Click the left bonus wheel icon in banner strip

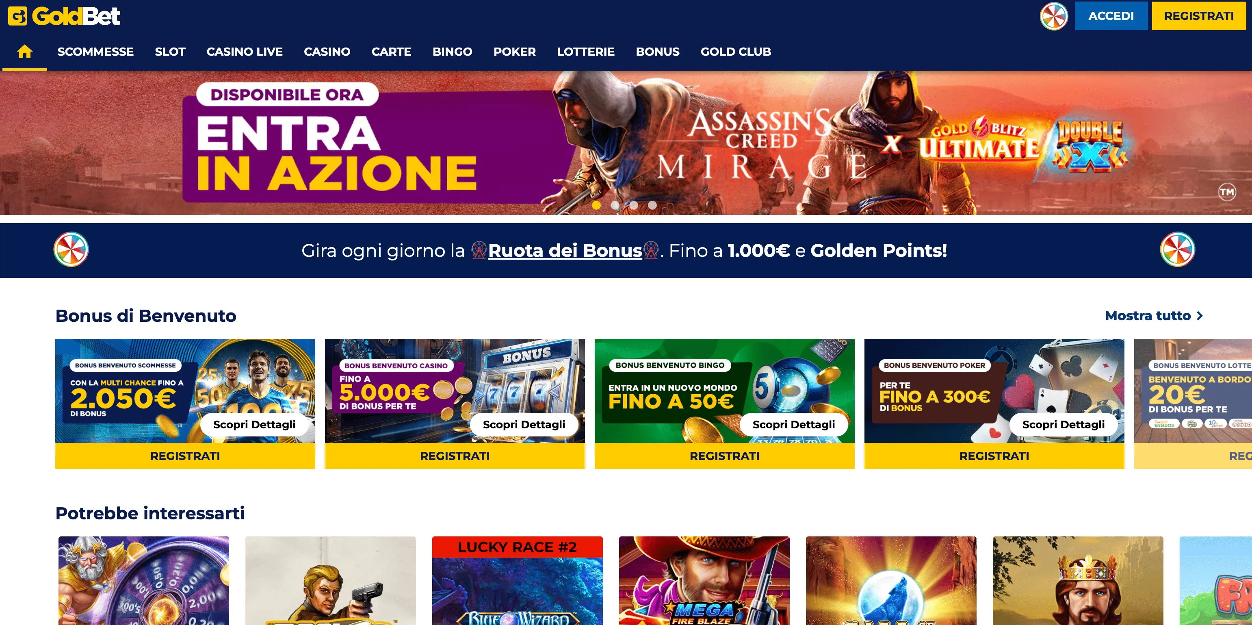coord(71,250)
